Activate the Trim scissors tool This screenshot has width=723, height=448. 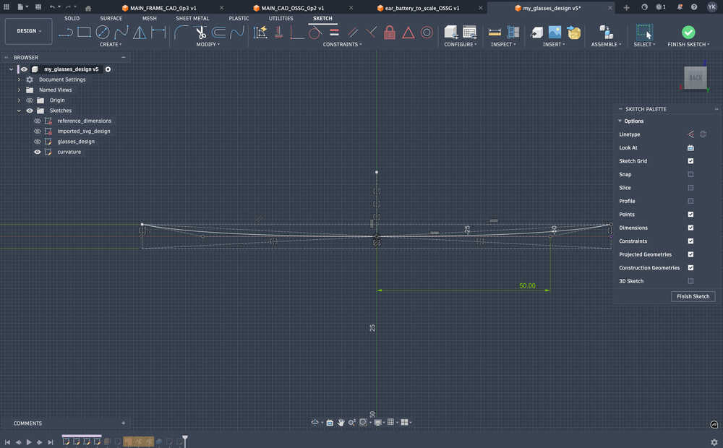pyautogui.click(x=200, y=33)
